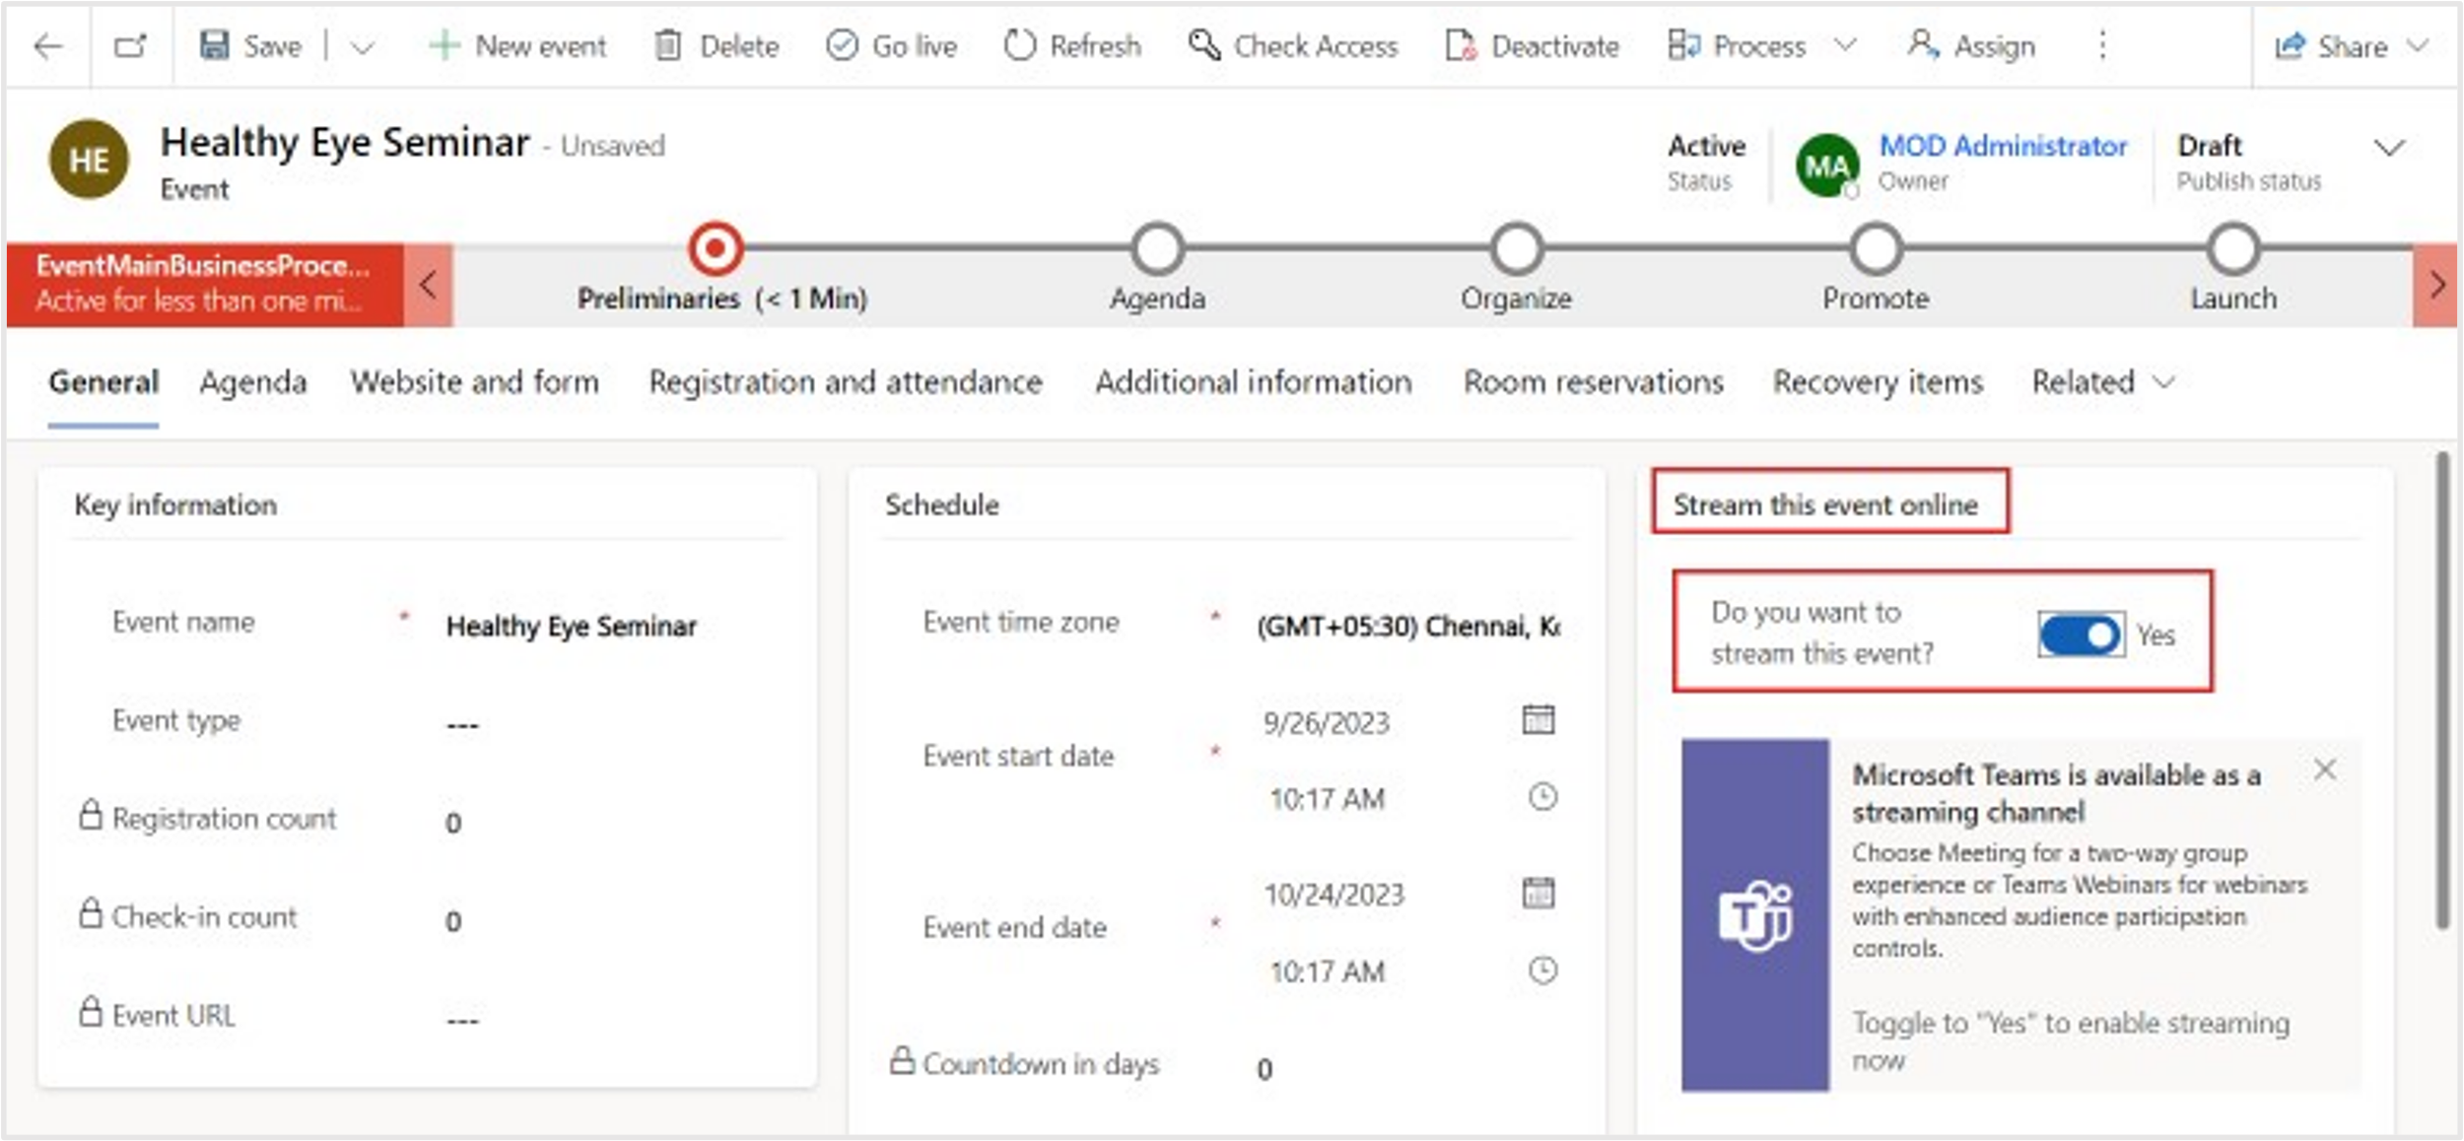
Task: Select the Launch stage circle
Action: pyautogui.click(x=2233, y=249)
